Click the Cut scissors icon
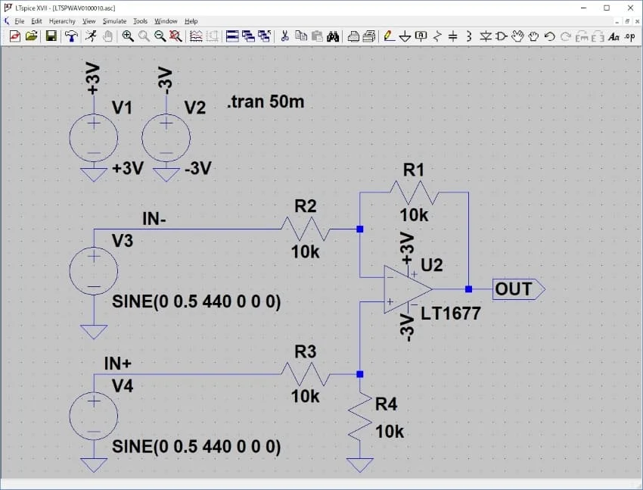This screenshot has width=643, height=490. click(x=285, y=36)
